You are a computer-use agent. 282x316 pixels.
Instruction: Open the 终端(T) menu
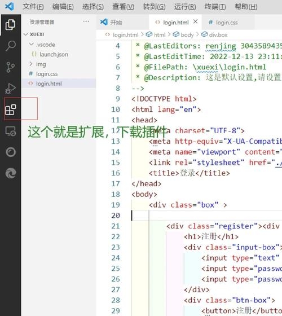click(x=215, y=7)
